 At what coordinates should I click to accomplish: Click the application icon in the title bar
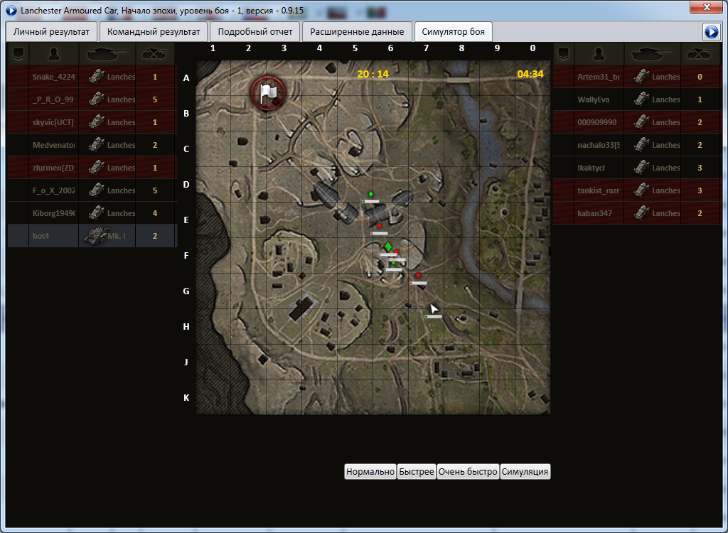(x=11, y=9)
